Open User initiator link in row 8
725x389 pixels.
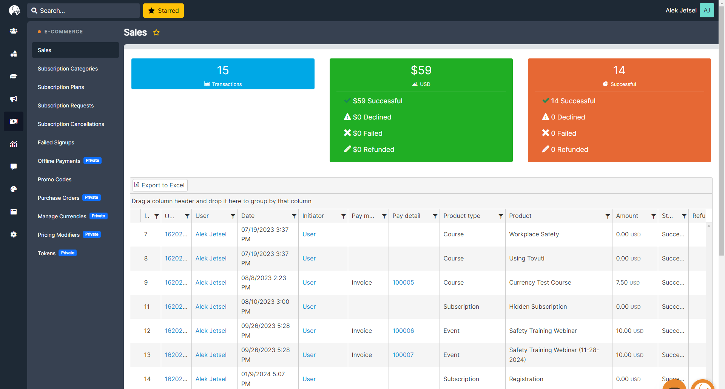click(x=309, y=259)
